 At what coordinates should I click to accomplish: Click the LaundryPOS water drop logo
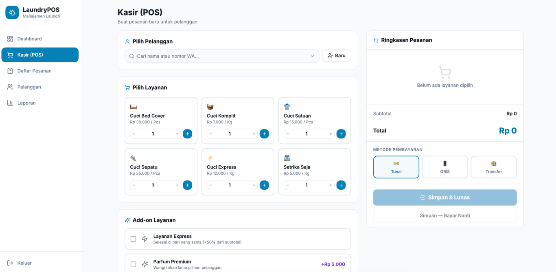12,13
